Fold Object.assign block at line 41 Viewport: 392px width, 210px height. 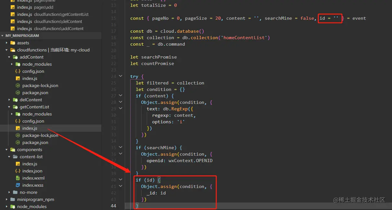[121, 186]
